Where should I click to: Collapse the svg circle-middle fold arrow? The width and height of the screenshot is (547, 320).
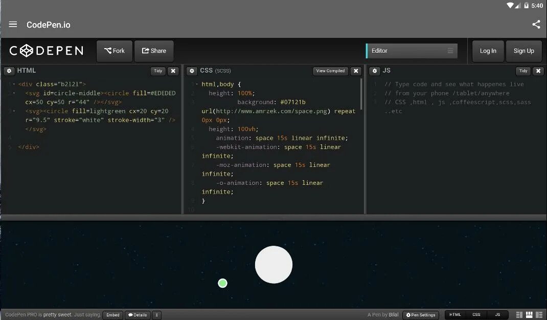click(14, 93)
